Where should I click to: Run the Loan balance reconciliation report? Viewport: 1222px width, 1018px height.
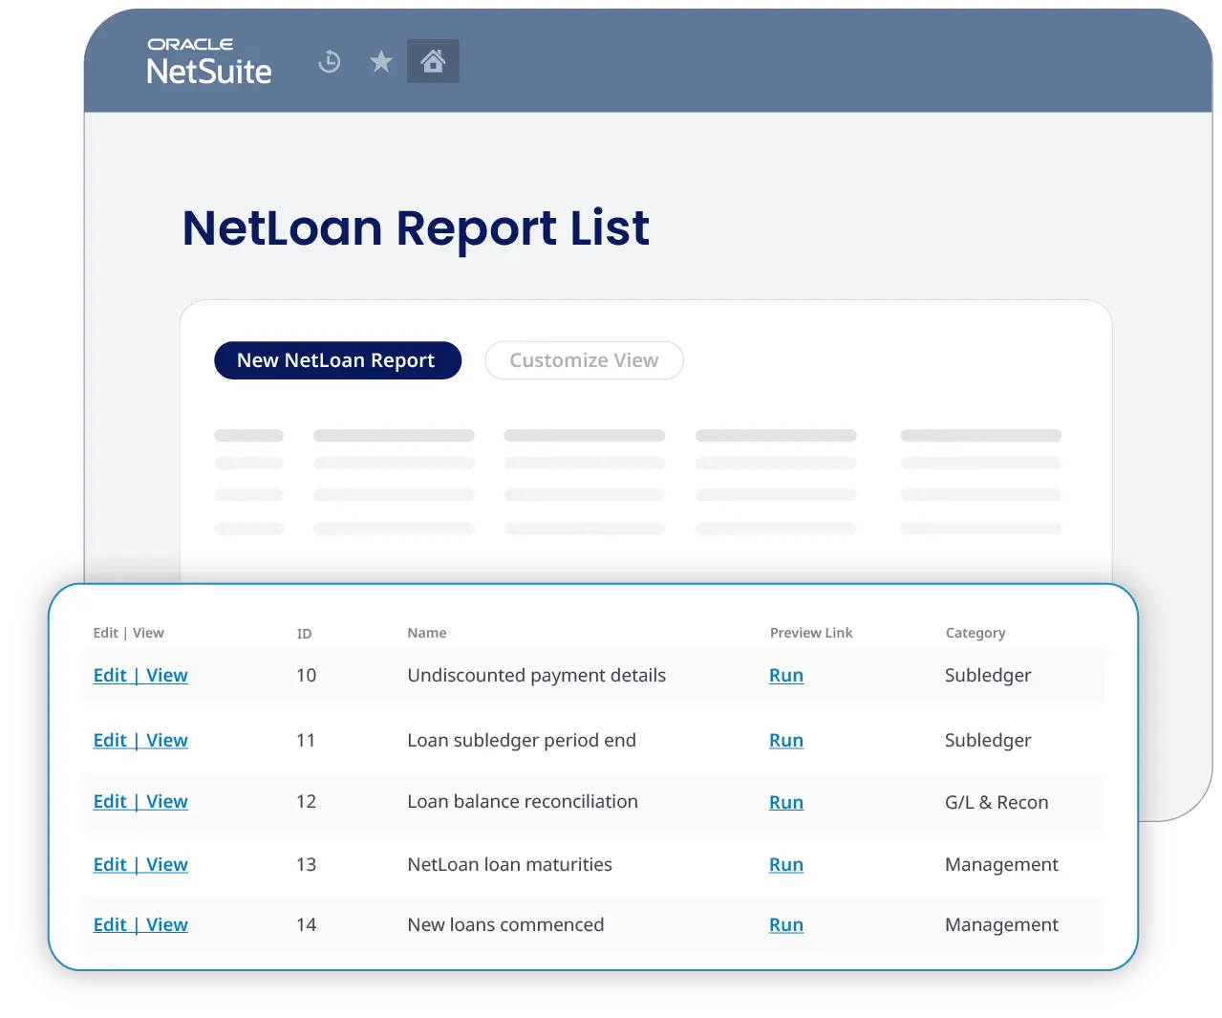[785, 802]
